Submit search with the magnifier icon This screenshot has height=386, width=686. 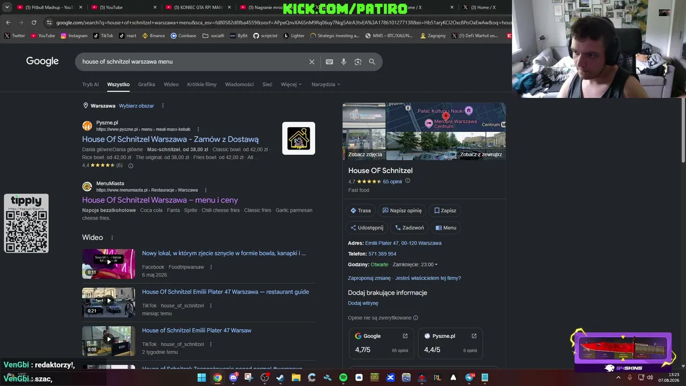pos(372,62)
